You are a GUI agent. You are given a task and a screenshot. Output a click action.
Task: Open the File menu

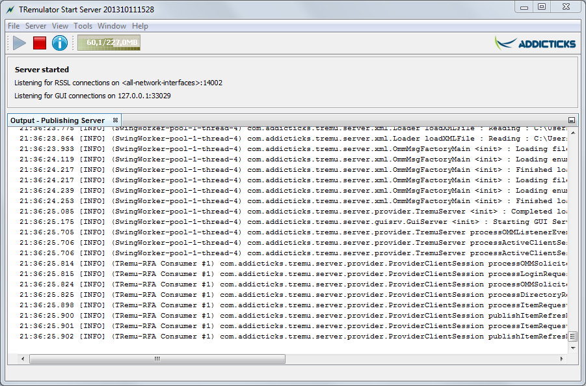(x=14, y=26)
